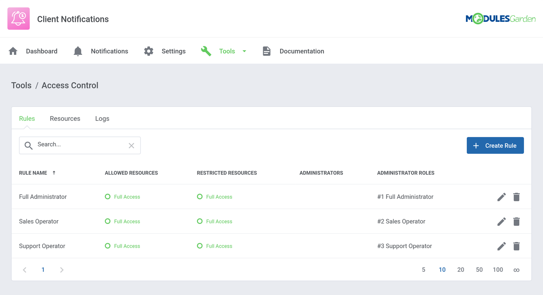The height and width of the screenshot is (295, 543).
Task: Show 50 entries per page
Action: coord(479,270)
